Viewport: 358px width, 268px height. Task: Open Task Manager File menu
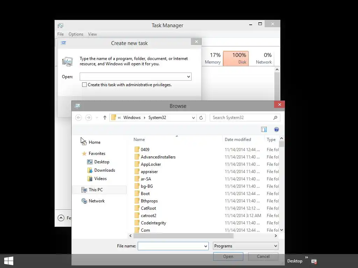(x=60, y=34)
